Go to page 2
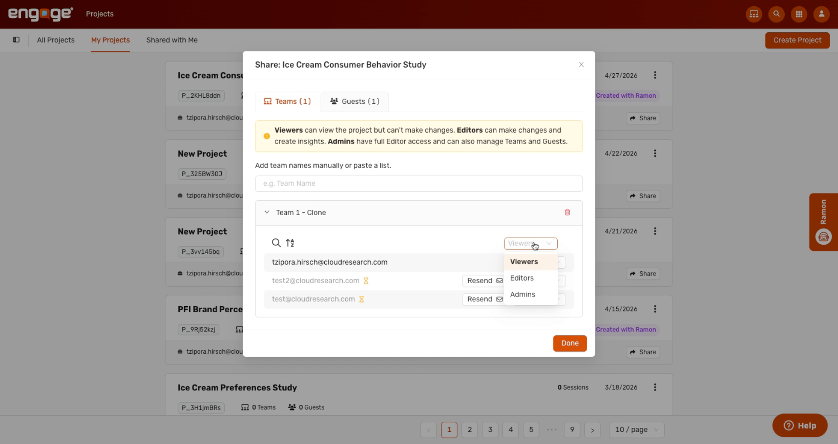 coord(470,430)
